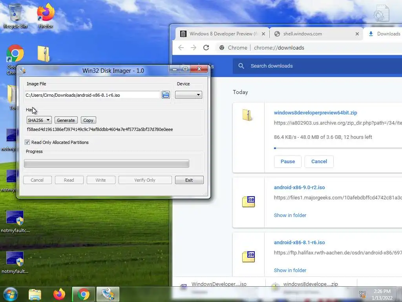Switch to Windows 8 Developer Preview tab
The width and height of the screenshot is (402, 302).
coord(222,34)
